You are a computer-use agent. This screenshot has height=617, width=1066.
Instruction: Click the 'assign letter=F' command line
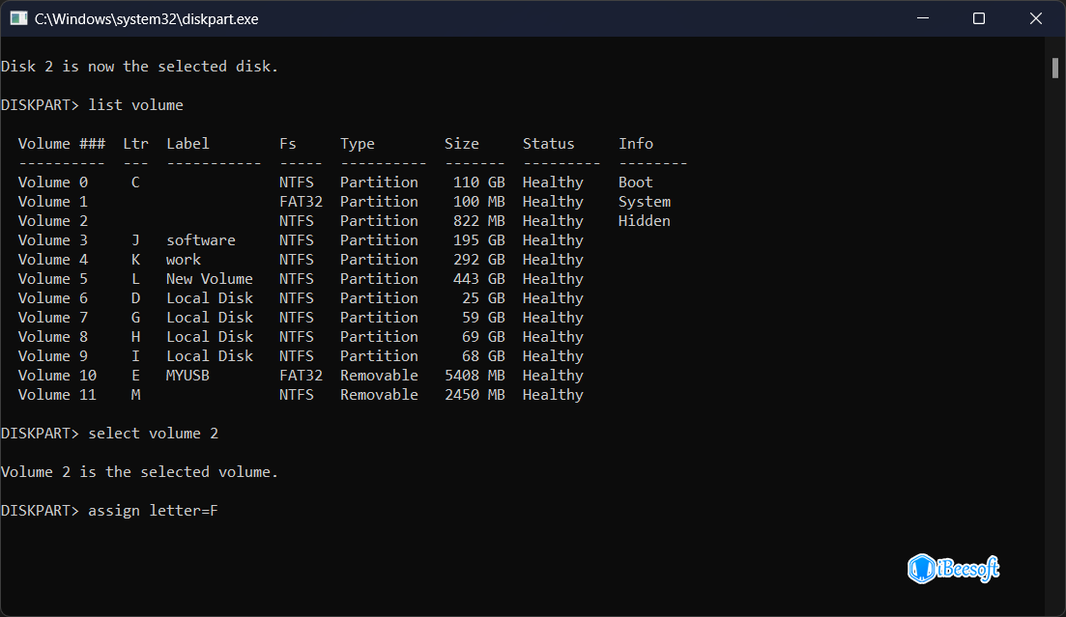[x=153, y=510]
